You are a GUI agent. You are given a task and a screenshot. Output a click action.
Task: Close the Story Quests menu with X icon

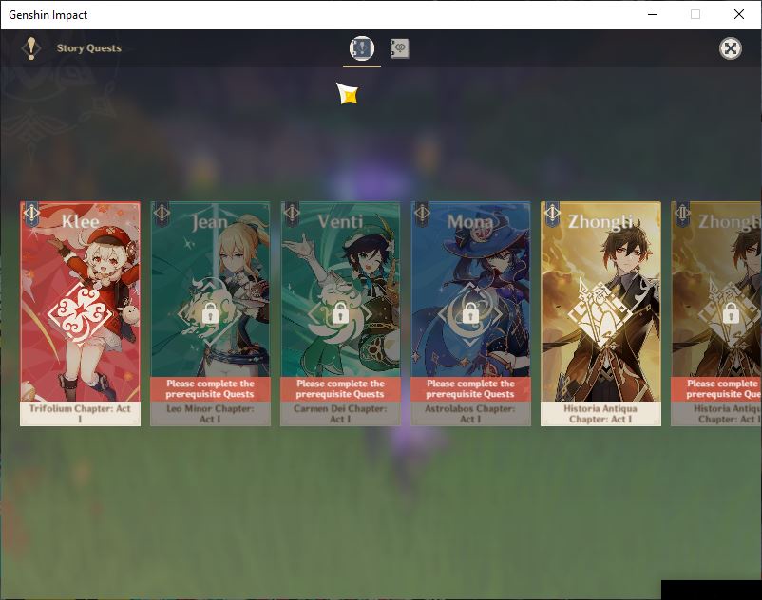point(731,48)
